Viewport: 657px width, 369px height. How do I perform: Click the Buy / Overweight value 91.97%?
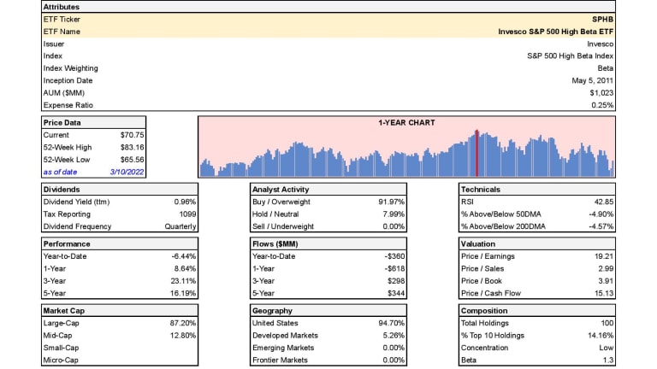391,202
